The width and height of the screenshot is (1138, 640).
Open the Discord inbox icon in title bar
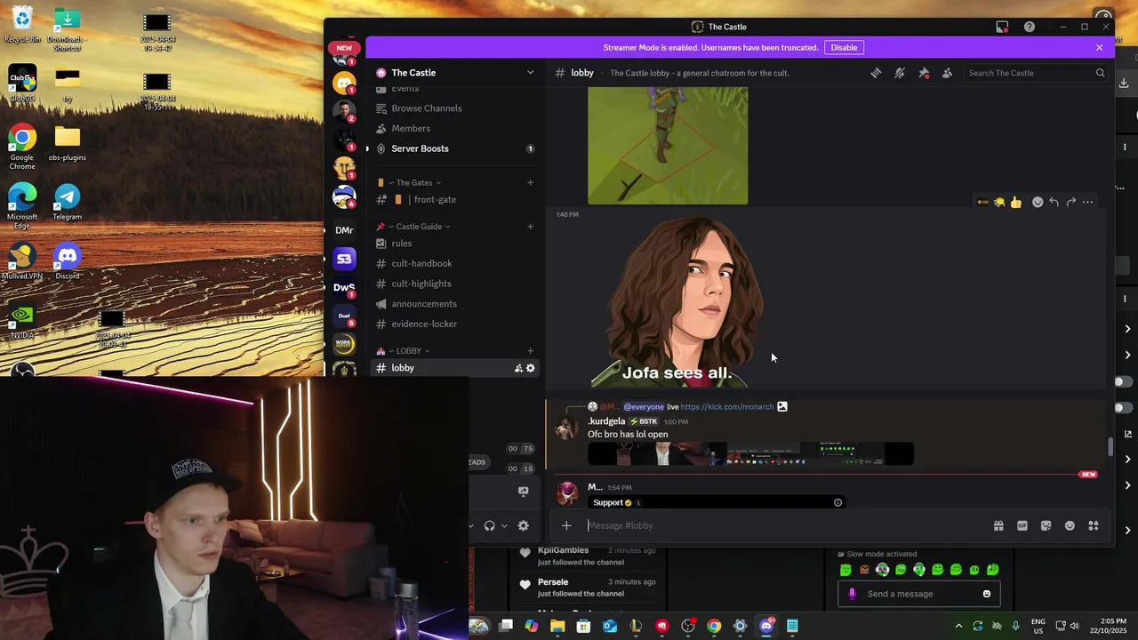[1002, 27]
